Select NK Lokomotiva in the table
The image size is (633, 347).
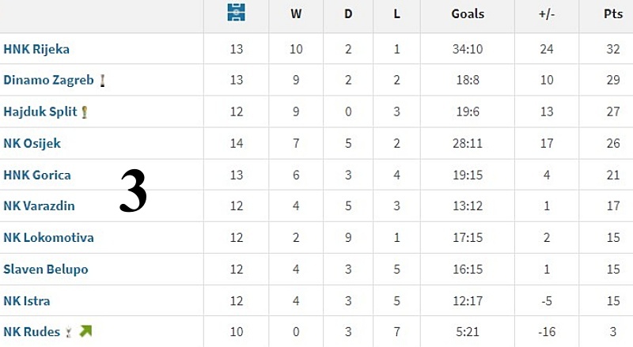tap(48, 237)
